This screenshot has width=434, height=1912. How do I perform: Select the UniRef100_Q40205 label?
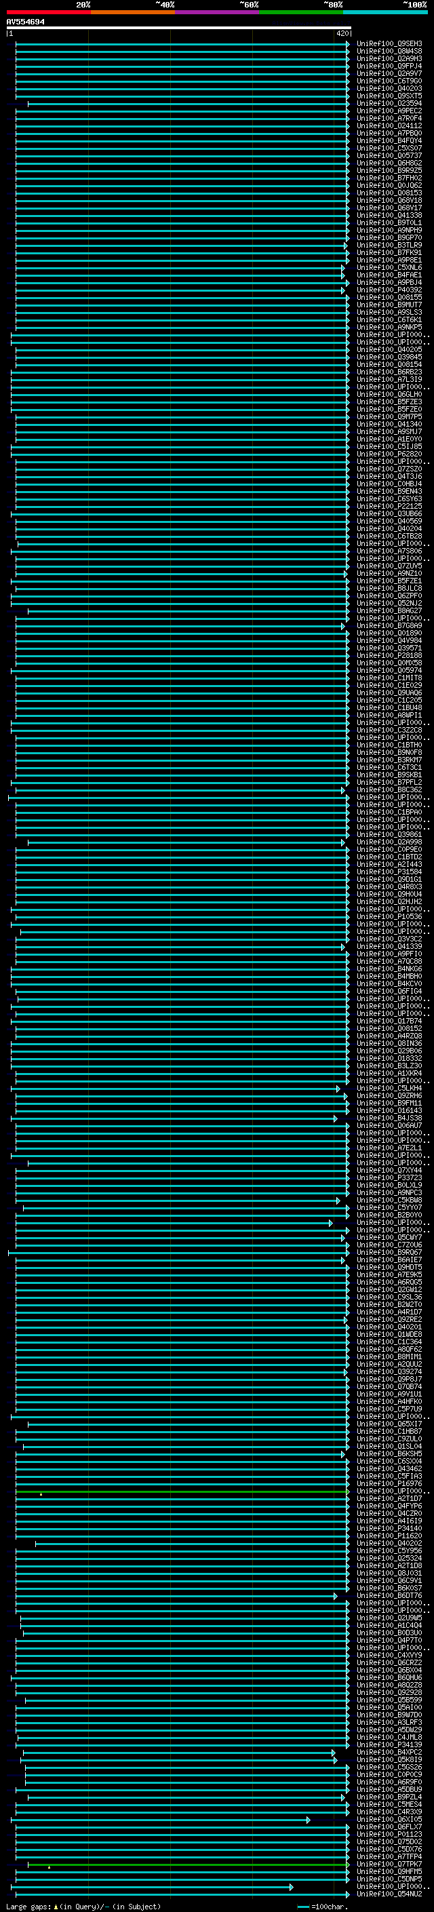(389, 349)
